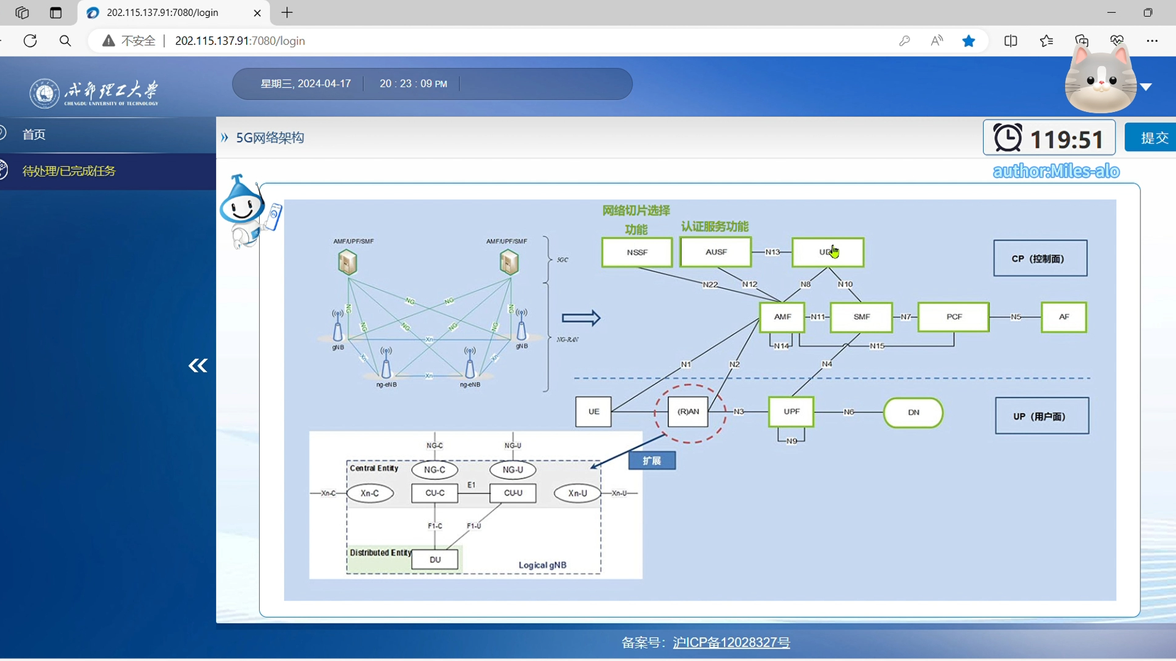1176x661 pixels.
Task: Open browser essentials heart icon
Action: 1117,41
